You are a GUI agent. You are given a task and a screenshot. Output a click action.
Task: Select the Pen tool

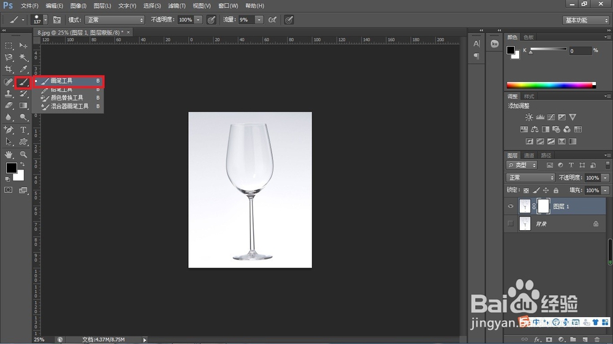click(x=9, y=130)
